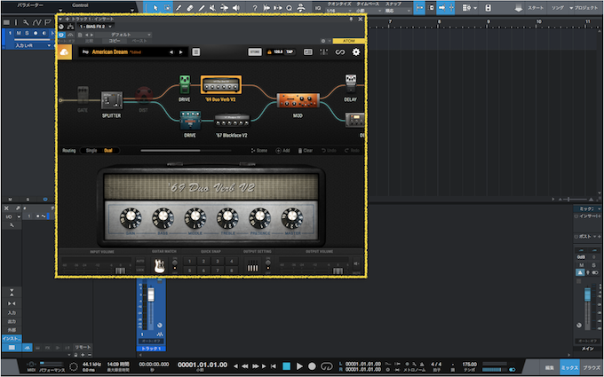Mute track 1 with M button
604x377 pixels.
coord(19,34)
